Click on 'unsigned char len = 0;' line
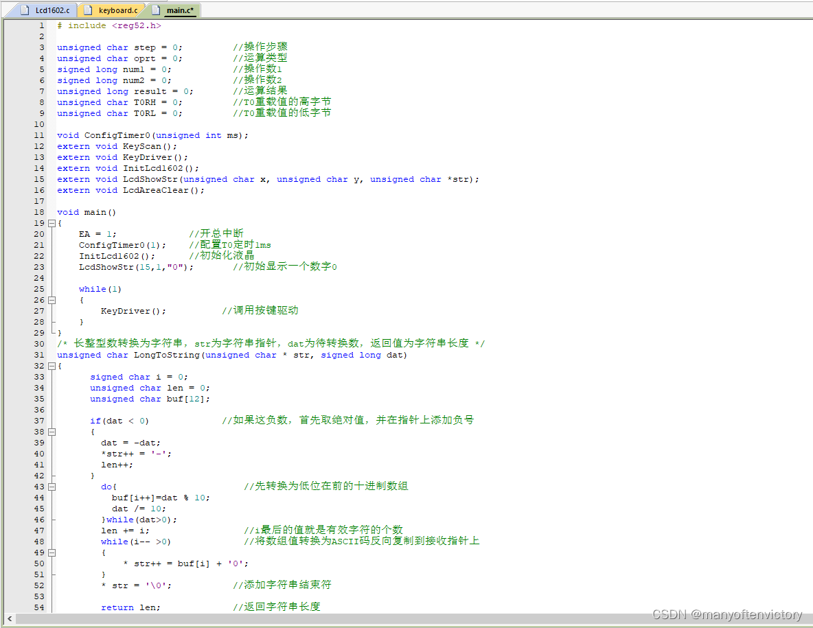Screen dimensions: 813x628 [150, 388]
